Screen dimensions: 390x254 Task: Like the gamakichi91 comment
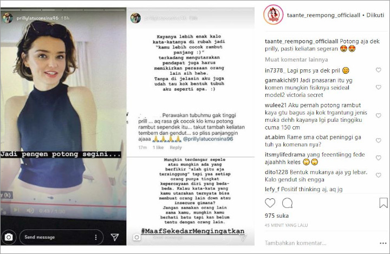378,87
